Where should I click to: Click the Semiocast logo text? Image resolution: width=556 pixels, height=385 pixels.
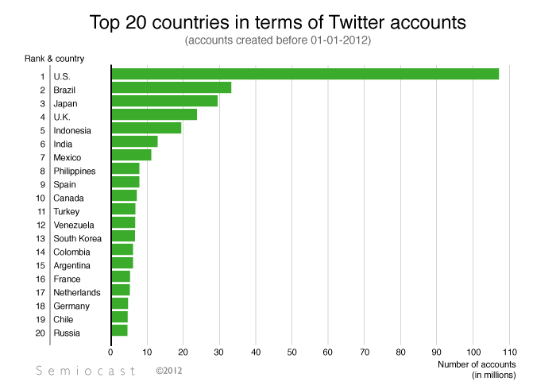coord(87,371)
